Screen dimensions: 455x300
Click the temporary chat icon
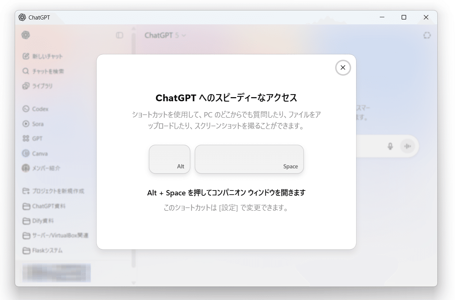click(x=427, y=35)
